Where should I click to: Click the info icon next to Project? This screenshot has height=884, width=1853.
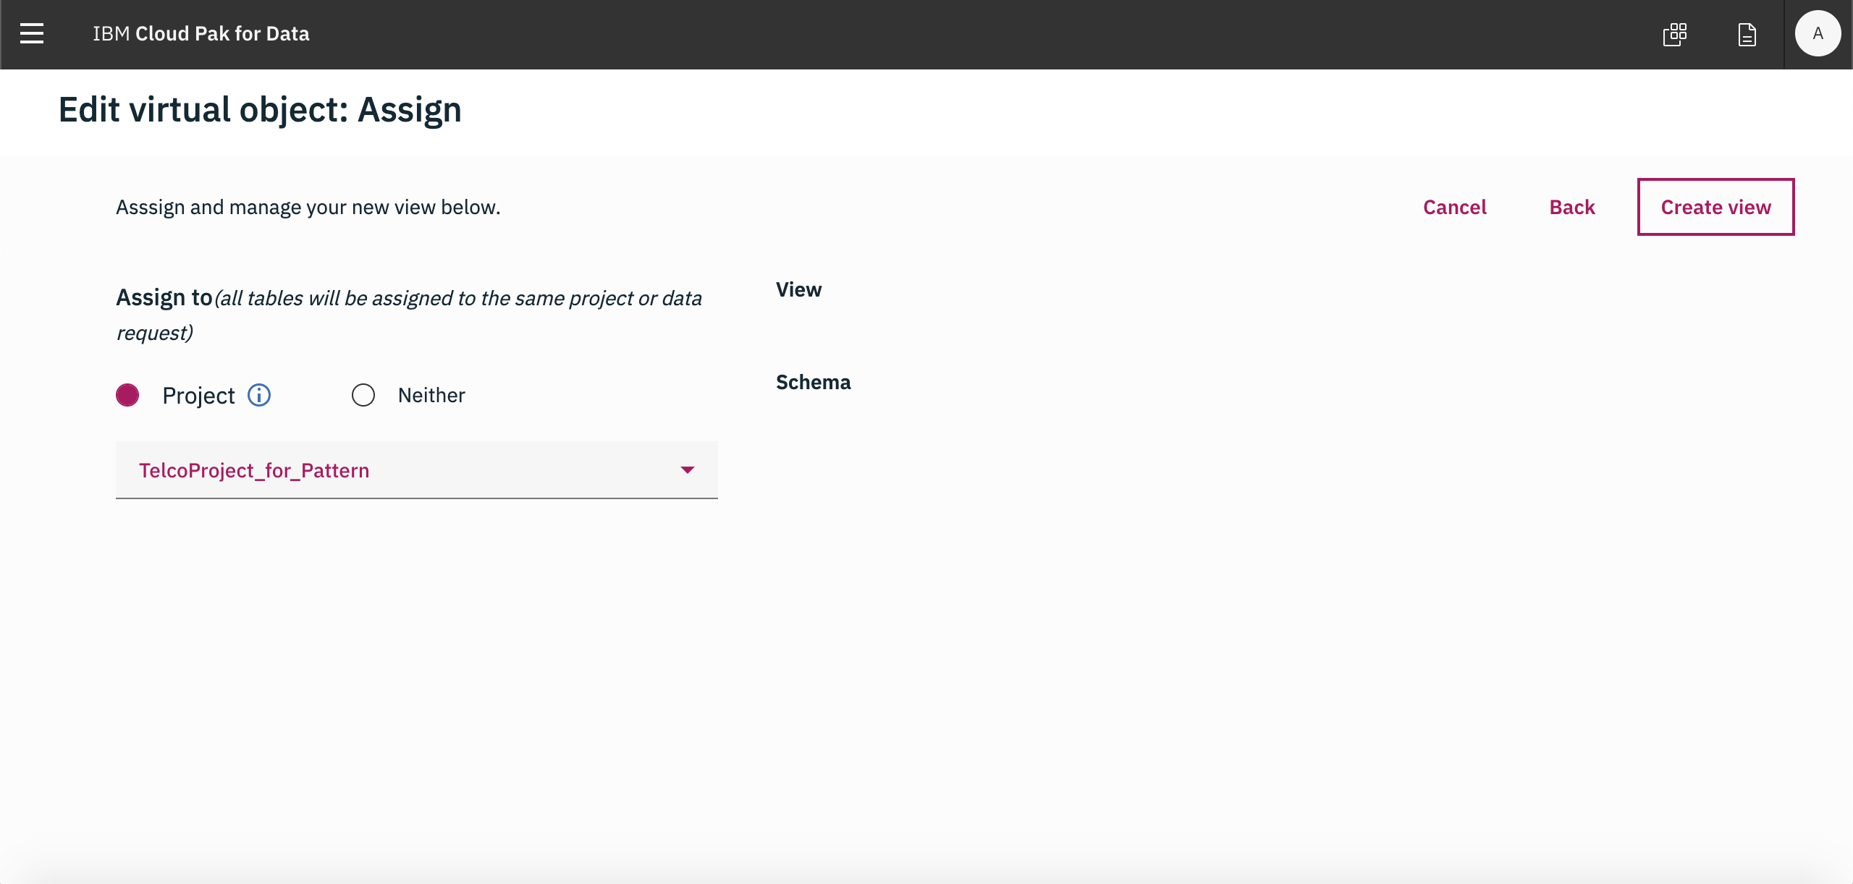click(x=259, y=395)
